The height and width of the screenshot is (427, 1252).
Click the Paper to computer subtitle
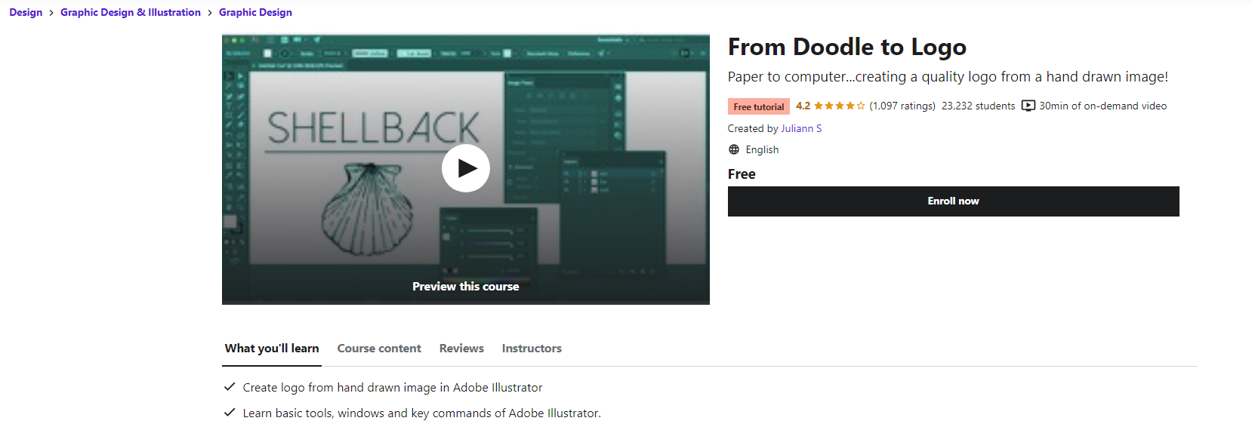948,77
